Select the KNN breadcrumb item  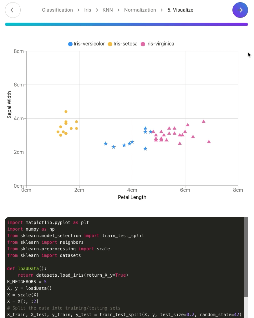point(108,10)
